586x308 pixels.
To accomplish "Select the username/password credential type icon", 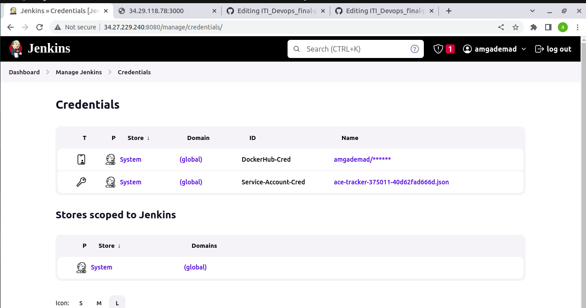I will (81, 159).
